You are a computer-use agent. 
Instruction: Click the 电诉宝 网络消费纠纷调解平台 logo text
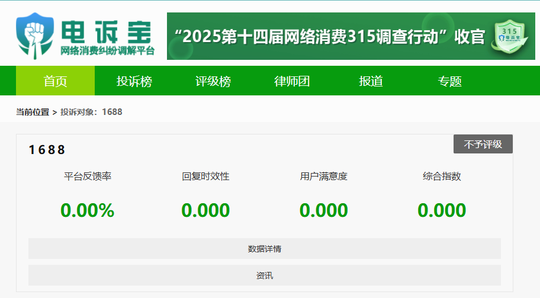107,38
